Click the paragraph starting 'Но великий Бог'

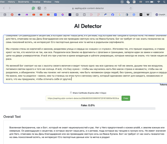86,72
